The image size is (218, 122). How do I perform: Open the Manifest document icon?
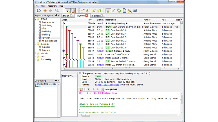[124, 11]
